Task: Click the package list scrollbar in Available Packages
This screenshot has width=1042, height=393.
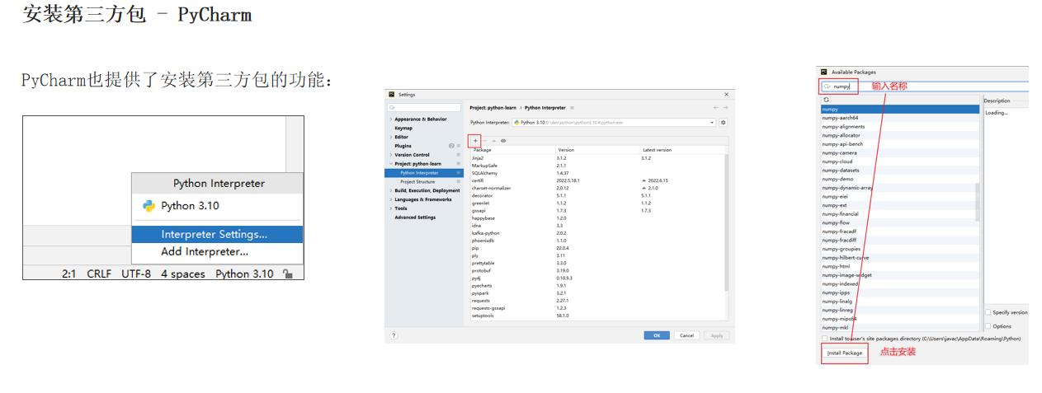Action: [x=978, y=203]
